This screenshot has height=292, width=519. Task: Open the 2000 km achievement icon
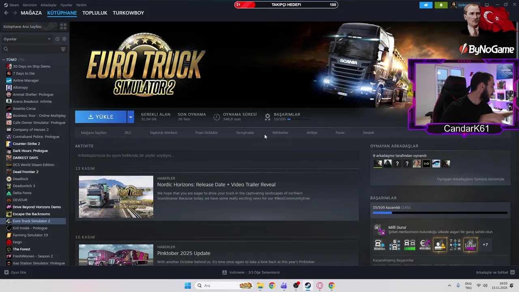(x=380, y=245)
